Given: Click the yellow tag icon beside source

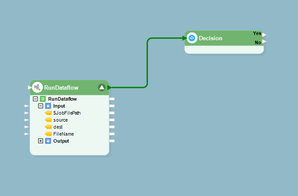Looking at the screenshot, I should click(x=48, y=120).
